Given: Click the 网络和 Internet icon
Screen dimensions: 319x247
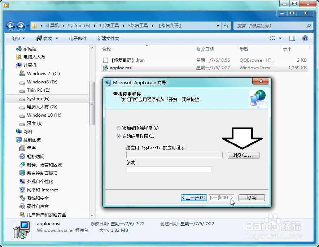Looking at the screenshot, I should click(x=22, y=190).
